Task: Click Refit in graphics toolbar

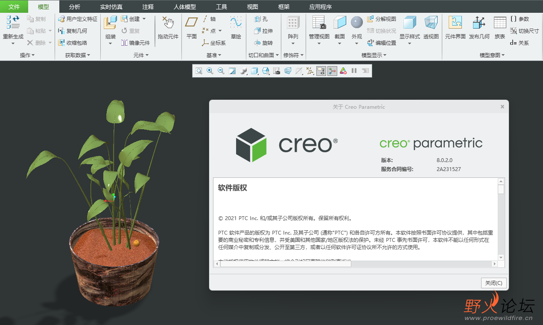Action: (199, 71)
